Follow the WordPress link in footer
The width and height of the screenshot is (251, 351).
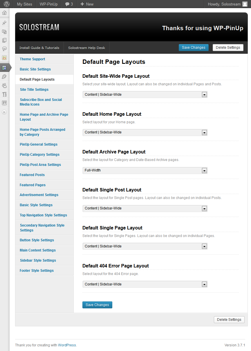click(67, 345)
